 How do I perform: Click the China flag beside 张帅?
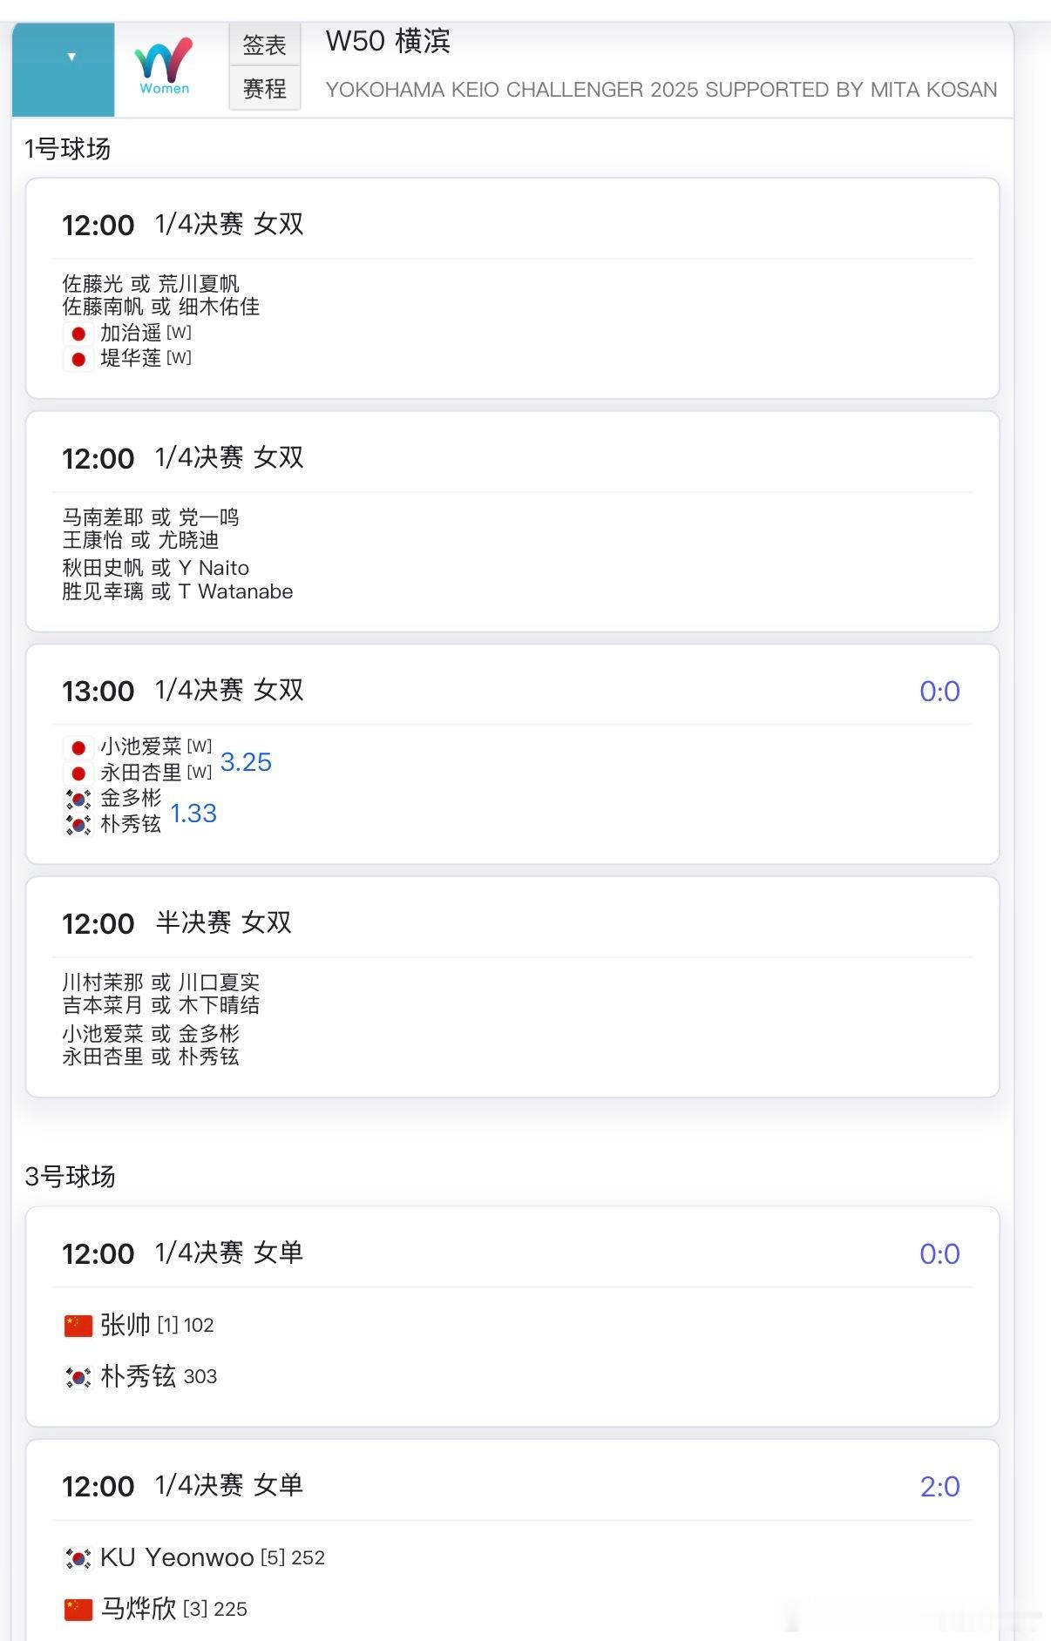(x=78, y=1326)
